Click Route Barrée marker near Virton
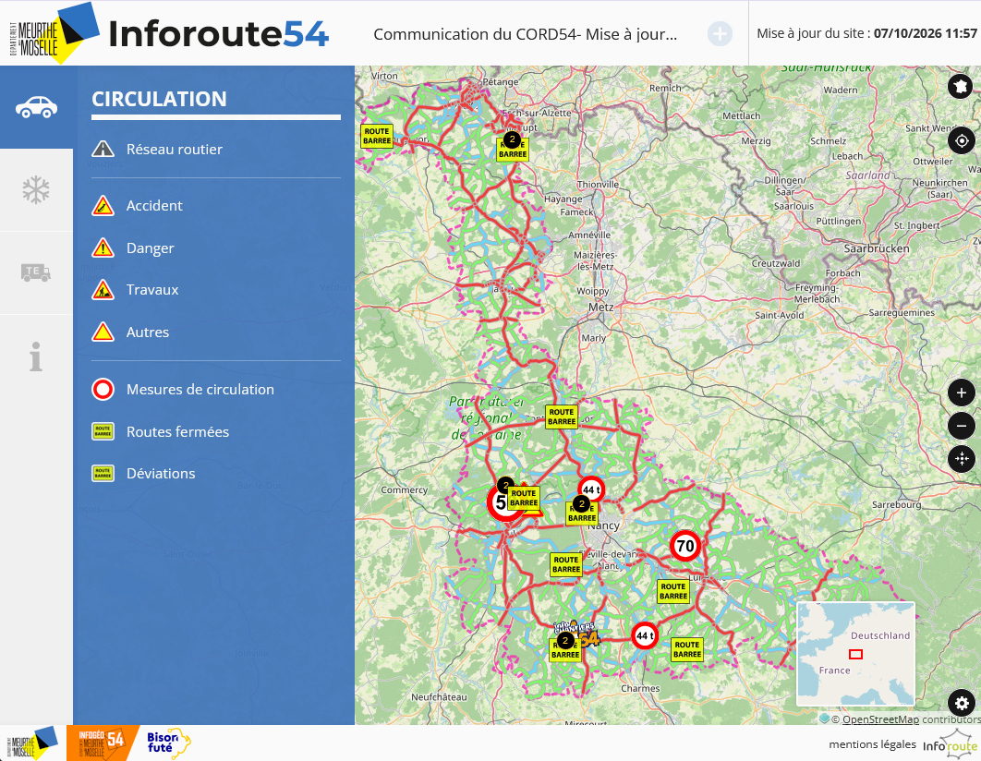 pyautogui.click(x=377, y=137)
